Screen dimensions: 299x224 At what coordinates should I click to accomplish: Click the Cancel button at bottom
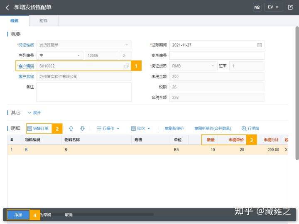pyautogui.click(x=69, y=215)
